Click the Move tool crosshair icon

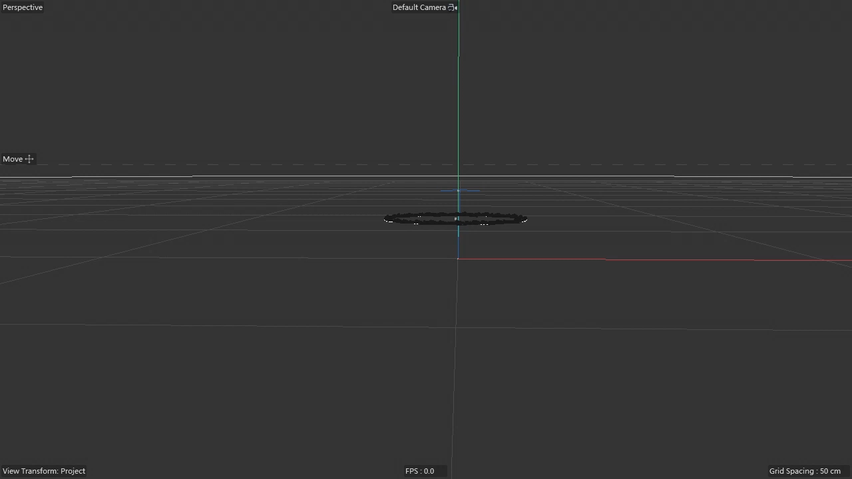[x=29, y=159]
